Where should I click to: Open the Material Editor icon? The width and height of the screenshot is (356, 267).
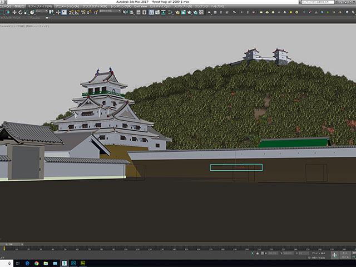[x=169, y=12]
